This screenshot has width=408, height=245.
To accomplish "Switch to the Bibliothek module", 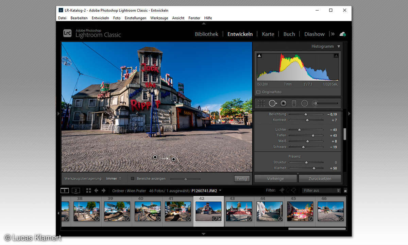I will [206, 34].
